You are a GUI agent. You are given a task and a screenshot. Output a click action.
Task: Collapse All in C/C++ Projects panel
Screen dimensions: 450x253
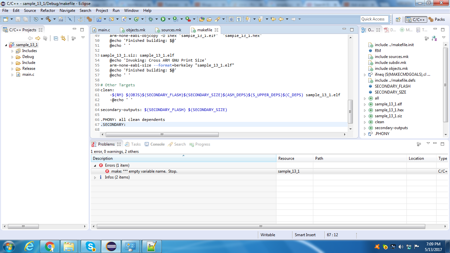coord(56,38)
